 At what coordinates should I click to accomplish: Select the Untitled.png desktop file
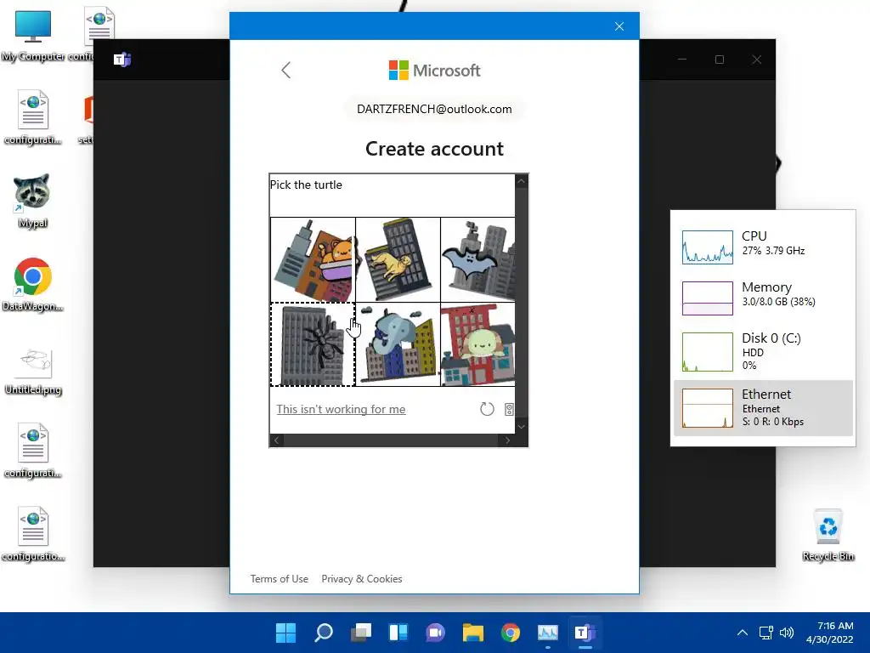[x=33, y=371]
